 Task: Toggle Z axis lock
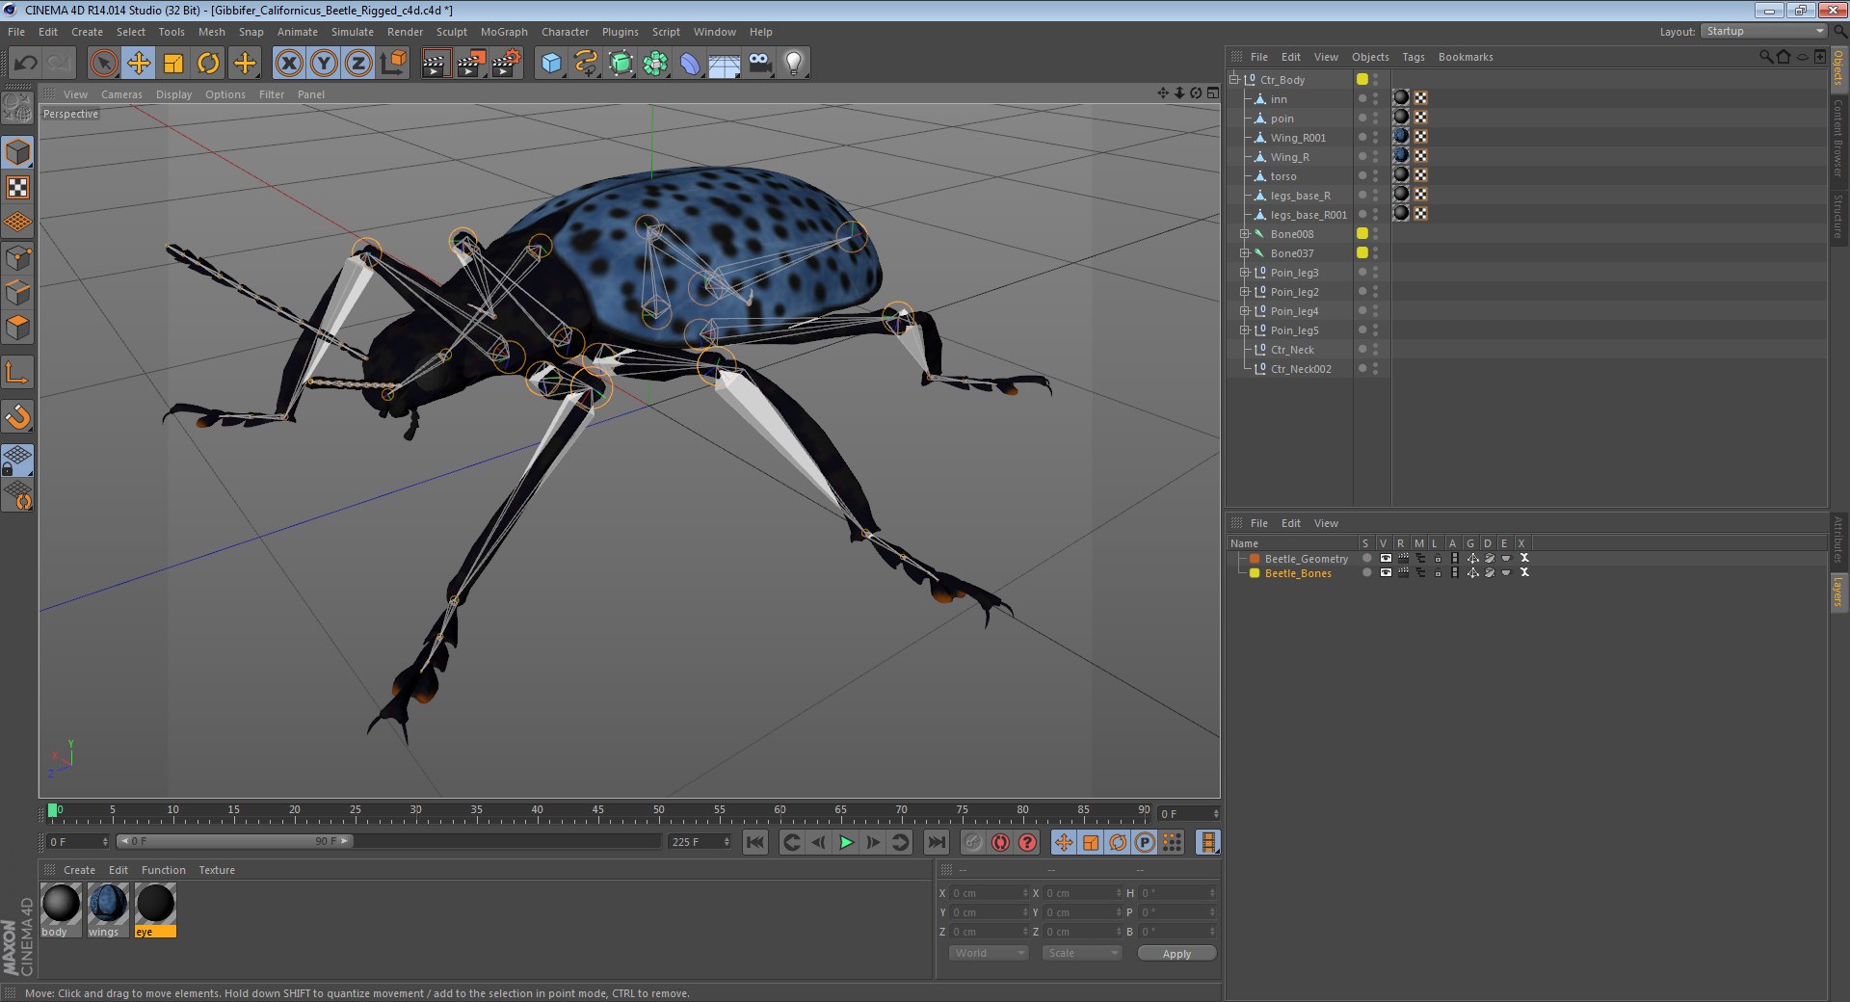tap(358, 64)
